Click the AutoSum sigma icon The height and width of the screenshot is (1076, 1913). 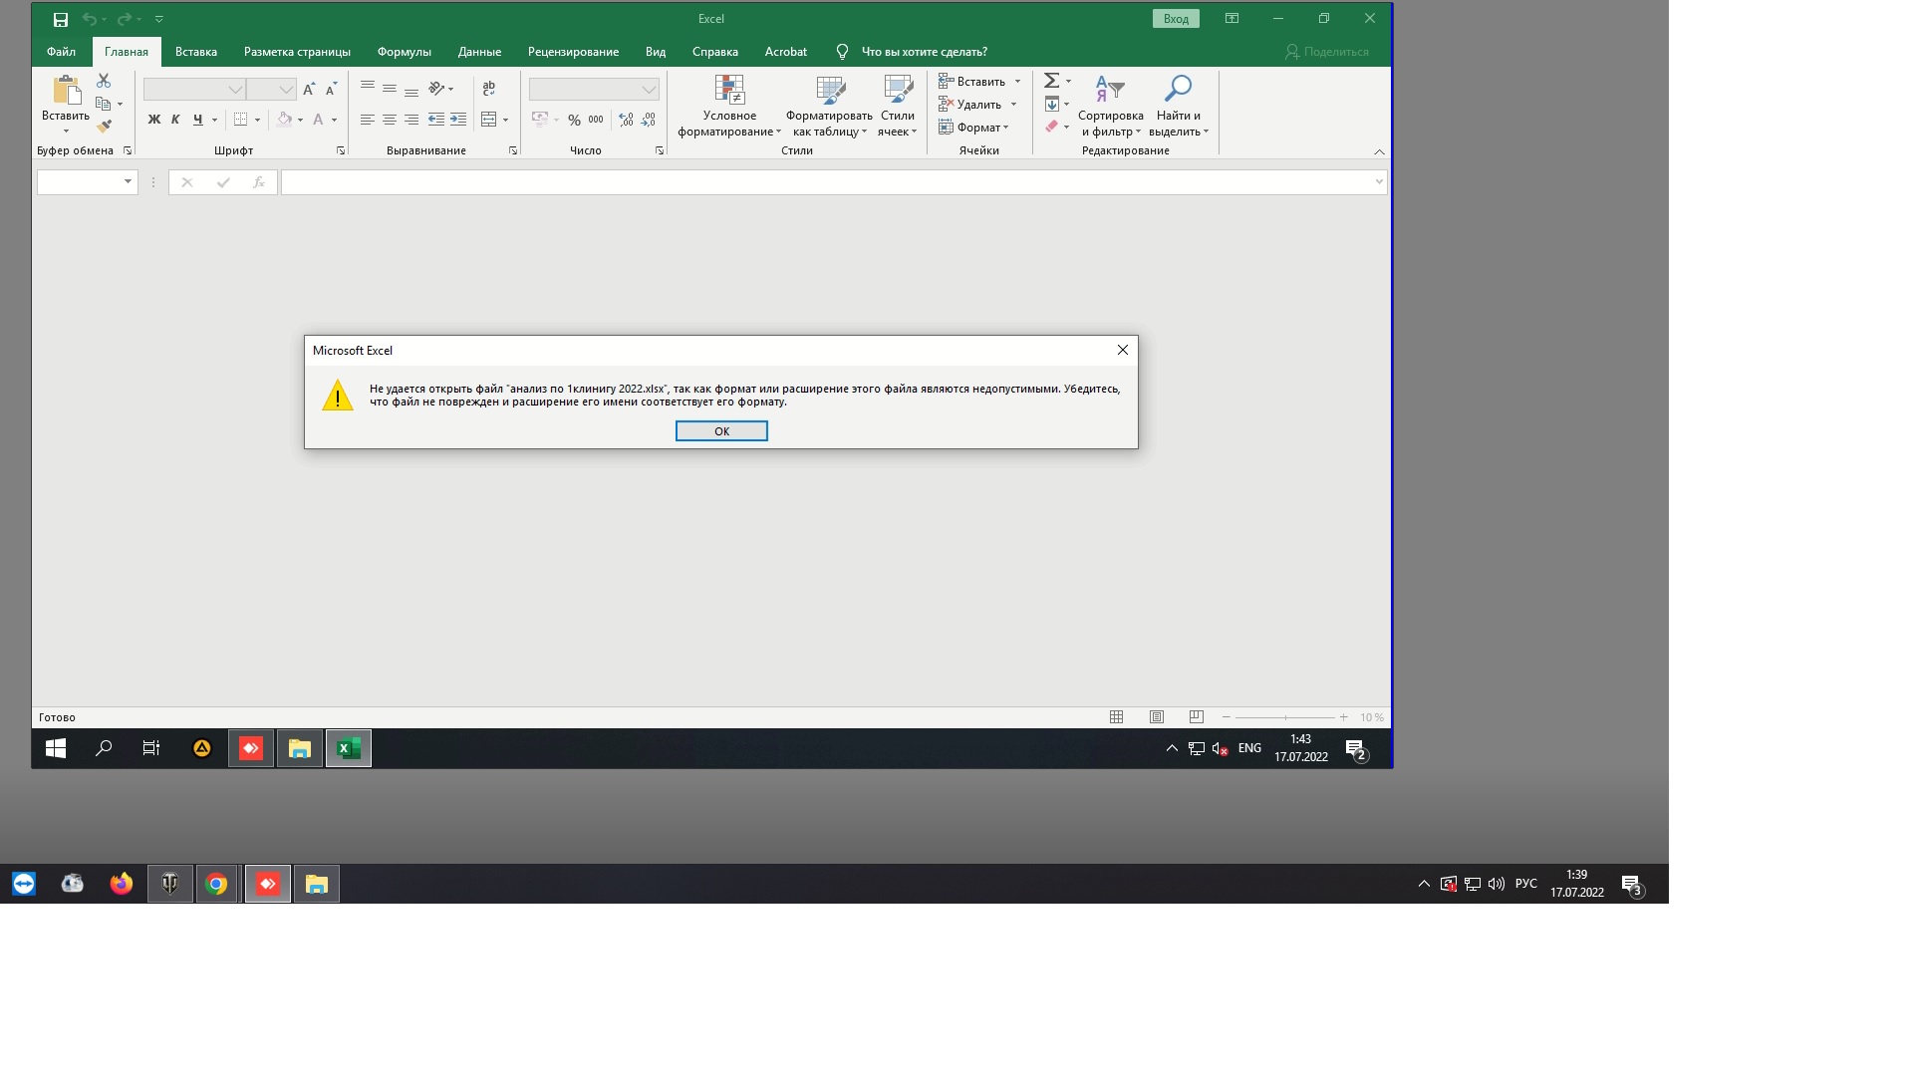click(1051, 81)
